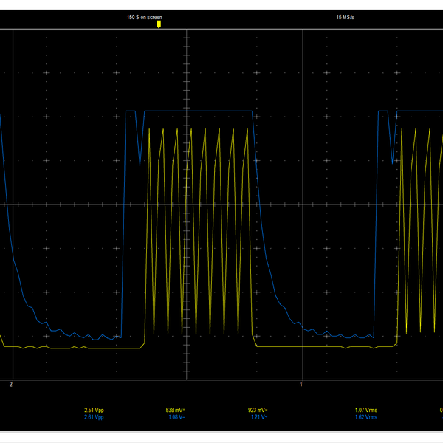Click the center crosshair of the graticule

[x=187, y=205]
